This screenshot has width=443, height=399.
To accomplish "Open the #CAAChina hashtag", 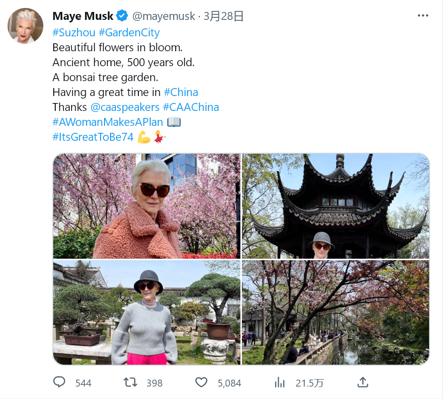I will [x=191, y=107].
